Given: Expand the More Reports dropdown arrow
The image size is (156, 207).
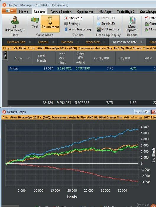Looking at the screenshot, I should [138, 30].
